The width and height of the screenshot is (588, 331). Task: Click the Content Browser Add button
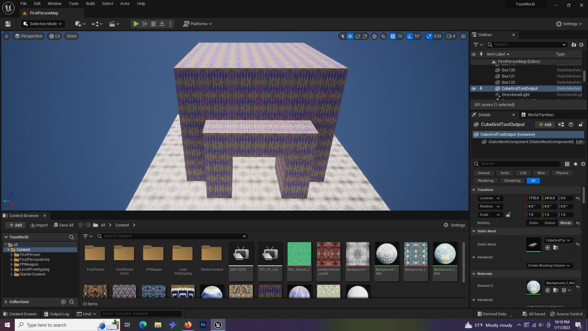pos(15,225)
